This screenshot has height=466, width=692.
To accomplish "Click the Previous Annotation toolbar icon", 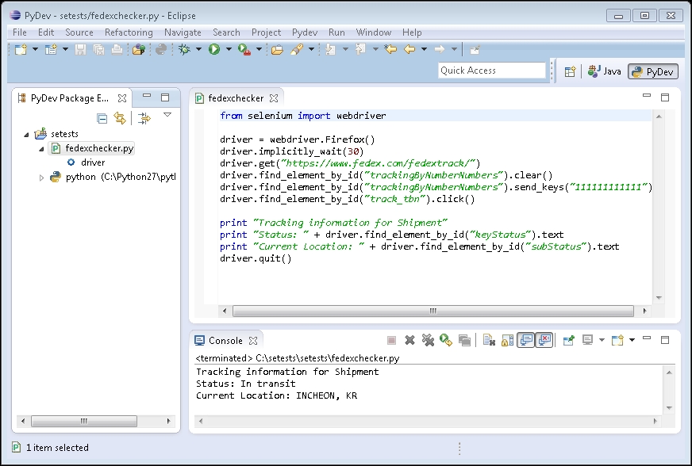I will point(360,49).
